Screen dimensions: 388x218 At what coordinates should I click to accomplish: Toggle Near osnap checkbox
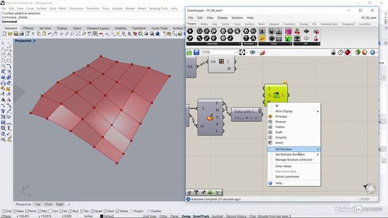click(15, 211)
